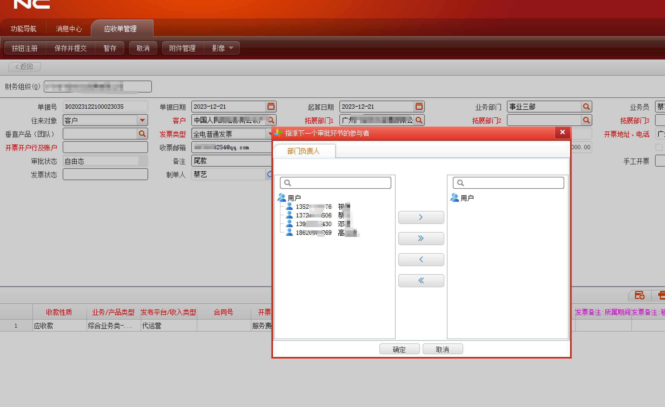This screenshot has height=407, width=665.
Task: Confirm with 确定 button in dialog
Action: click(399, 349)
